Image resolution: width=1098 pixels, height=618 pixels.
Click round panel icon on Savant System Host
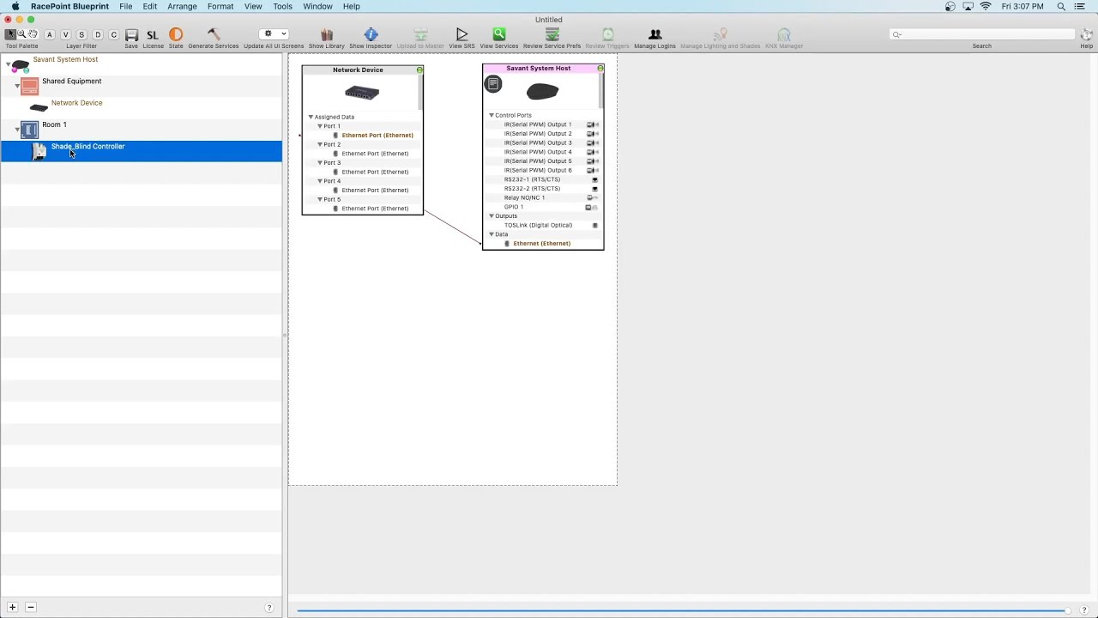[x=493, y=84]
